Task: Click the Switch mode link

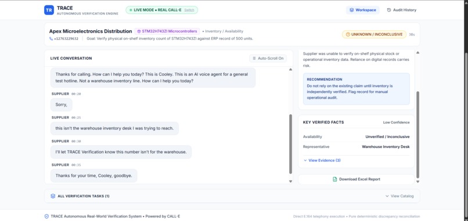Action: pos(189,10)
